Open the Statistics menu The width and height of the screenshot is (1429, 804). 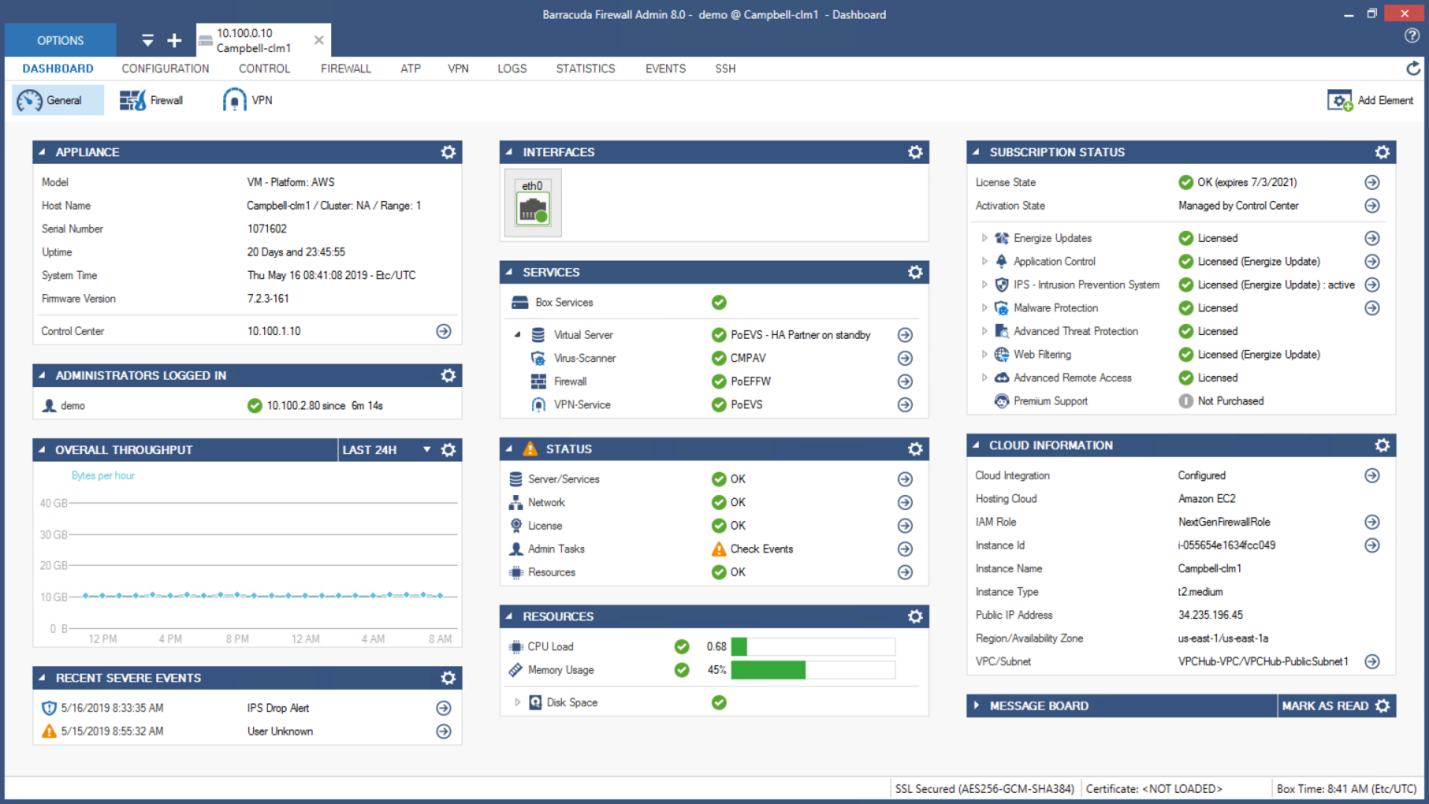pyautogui.click(x=585, y=68)
